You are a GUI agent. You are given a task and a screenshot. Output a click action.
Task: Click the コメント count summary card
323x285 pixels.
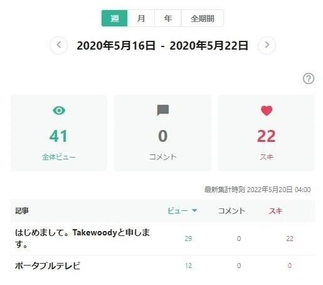pyautogui.click(x=163, y=133)
